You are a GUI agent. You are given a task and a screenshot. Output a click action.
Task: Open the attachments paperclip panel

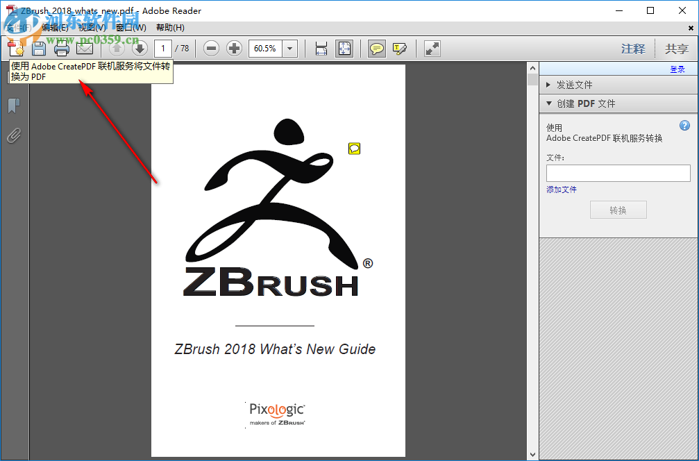[x=14, y=135]
